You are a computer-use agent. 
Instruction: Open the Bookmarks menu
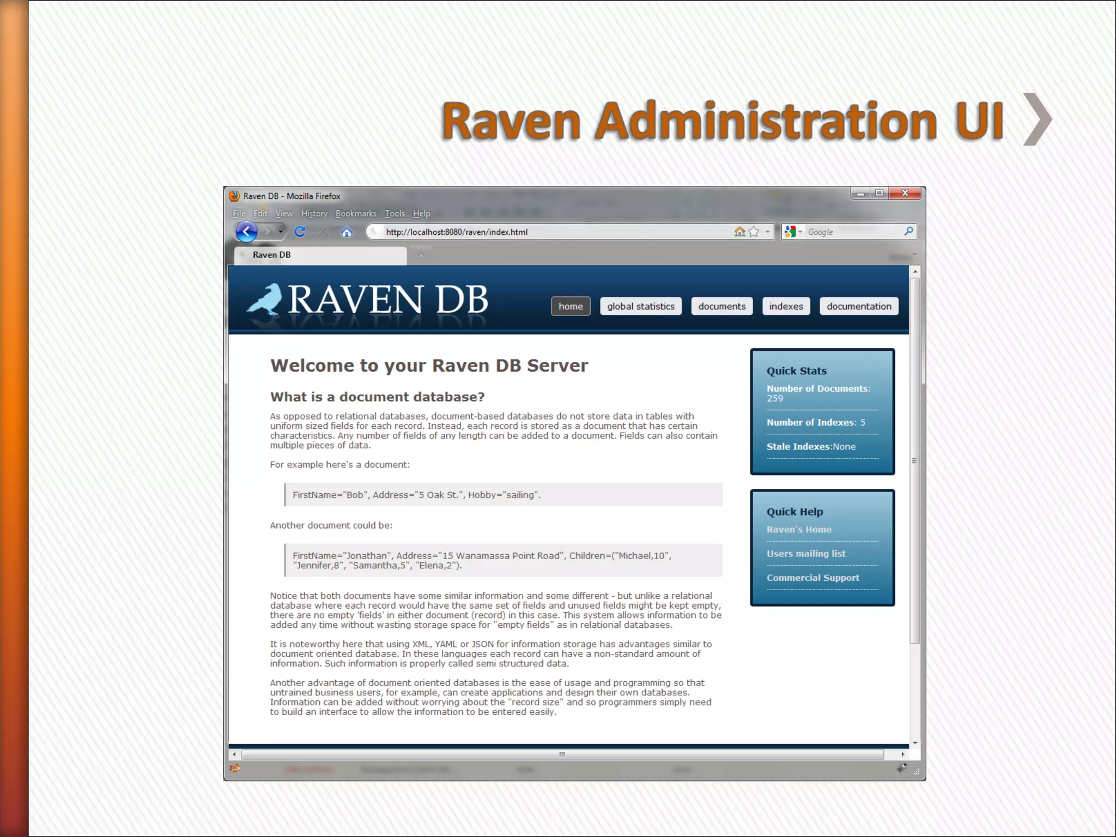(x=356, y=214)
